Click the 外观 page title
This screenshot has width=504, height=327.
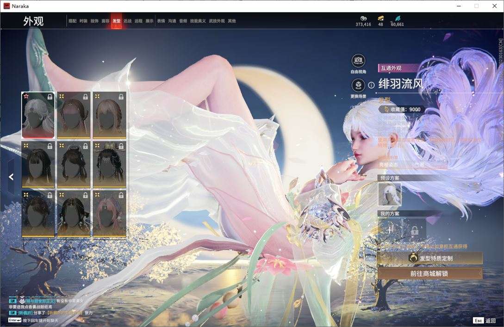coord(33,21)
